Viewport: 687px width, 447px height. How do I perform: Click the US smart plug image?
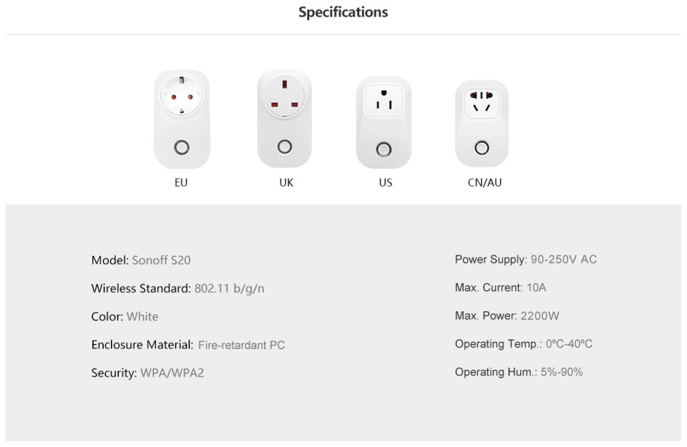point(384,122)
